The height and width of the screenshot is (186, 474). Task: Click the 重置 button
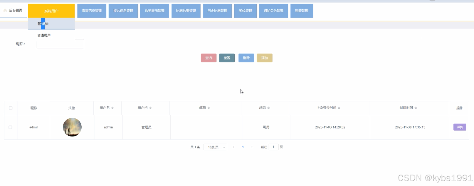(x=227, y=58)
